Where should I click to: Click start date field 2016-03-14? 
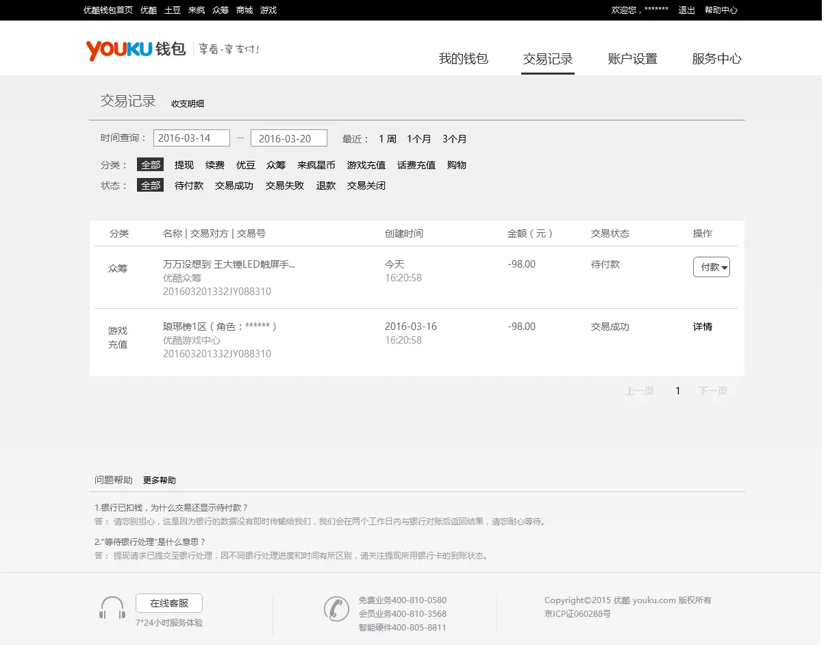pyautogui.click(x=192, y=138)
